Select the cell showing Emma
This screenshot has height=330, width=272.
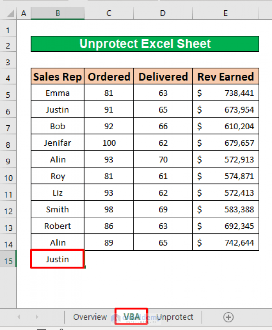point(57,93)
